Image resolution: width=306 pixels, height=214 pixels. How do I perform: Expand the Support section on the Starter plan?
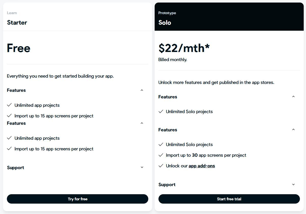click(142, 167)
